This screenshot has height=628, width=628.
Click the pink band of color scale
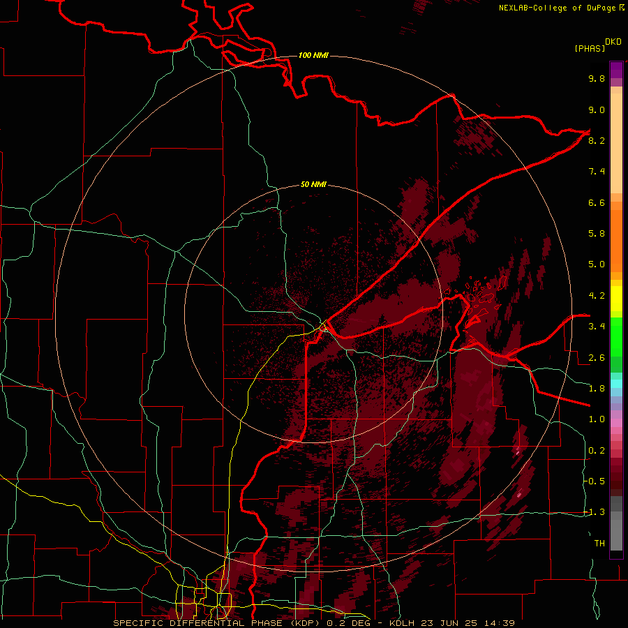(x=616, y=423)
